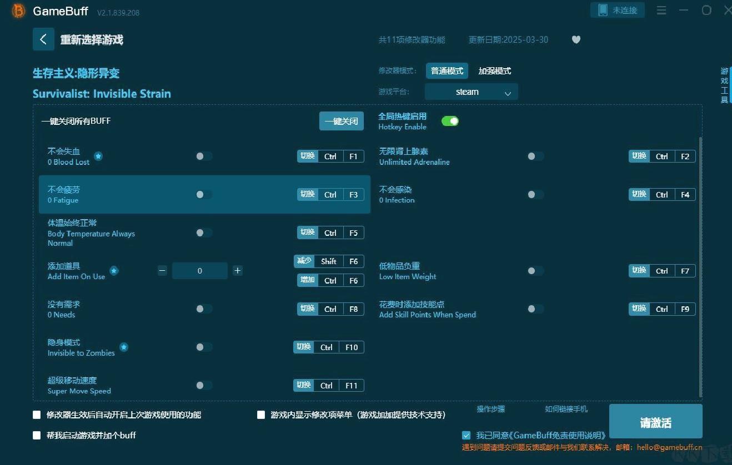Screen dimensions: 732x465
Task: Click the Survivalist: Invisible Strain title
Action: (x=102, y=94)
